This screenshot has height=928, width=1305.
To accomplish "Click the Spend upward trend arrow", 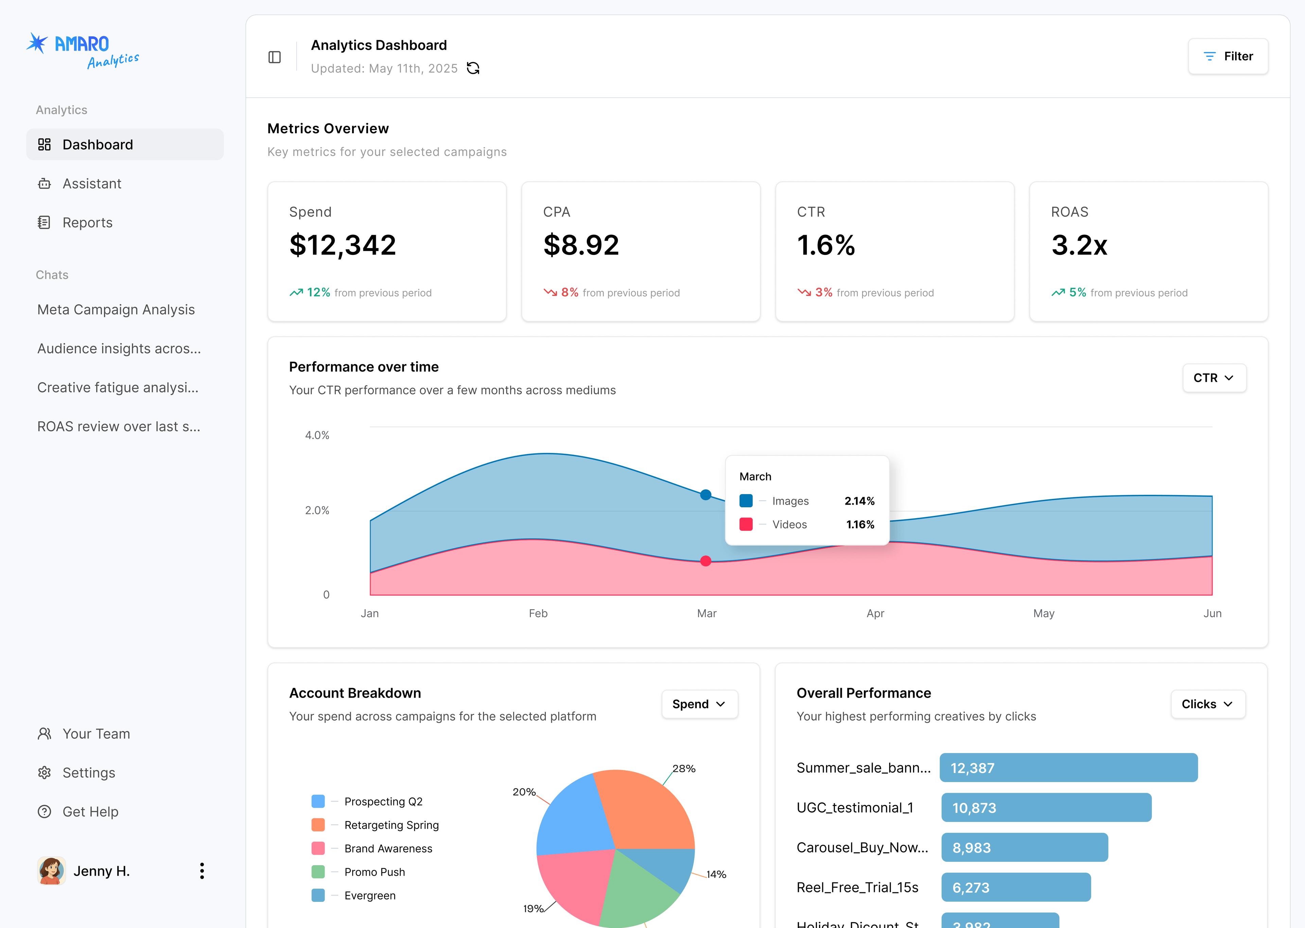I will (x=296, y=293).
